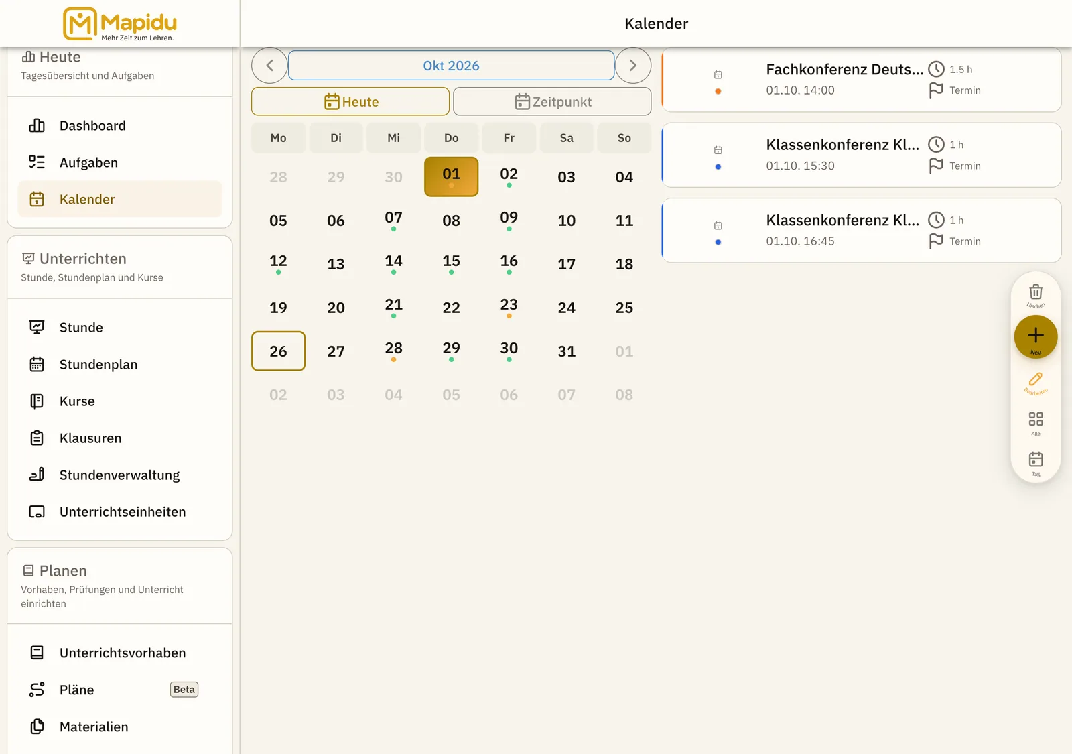The height and width of the screenshot is (754, 1072).
Task: Open Kurse sidebar entry
Action: pyautogui.click(x=120, y=401)
